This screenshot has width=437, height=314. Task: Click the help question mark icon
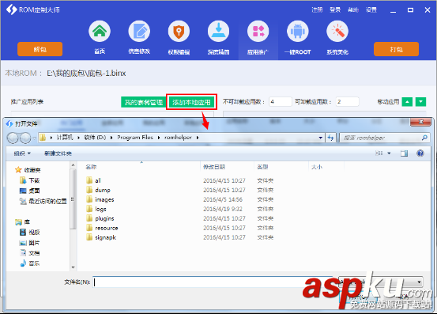click(420, 153)
